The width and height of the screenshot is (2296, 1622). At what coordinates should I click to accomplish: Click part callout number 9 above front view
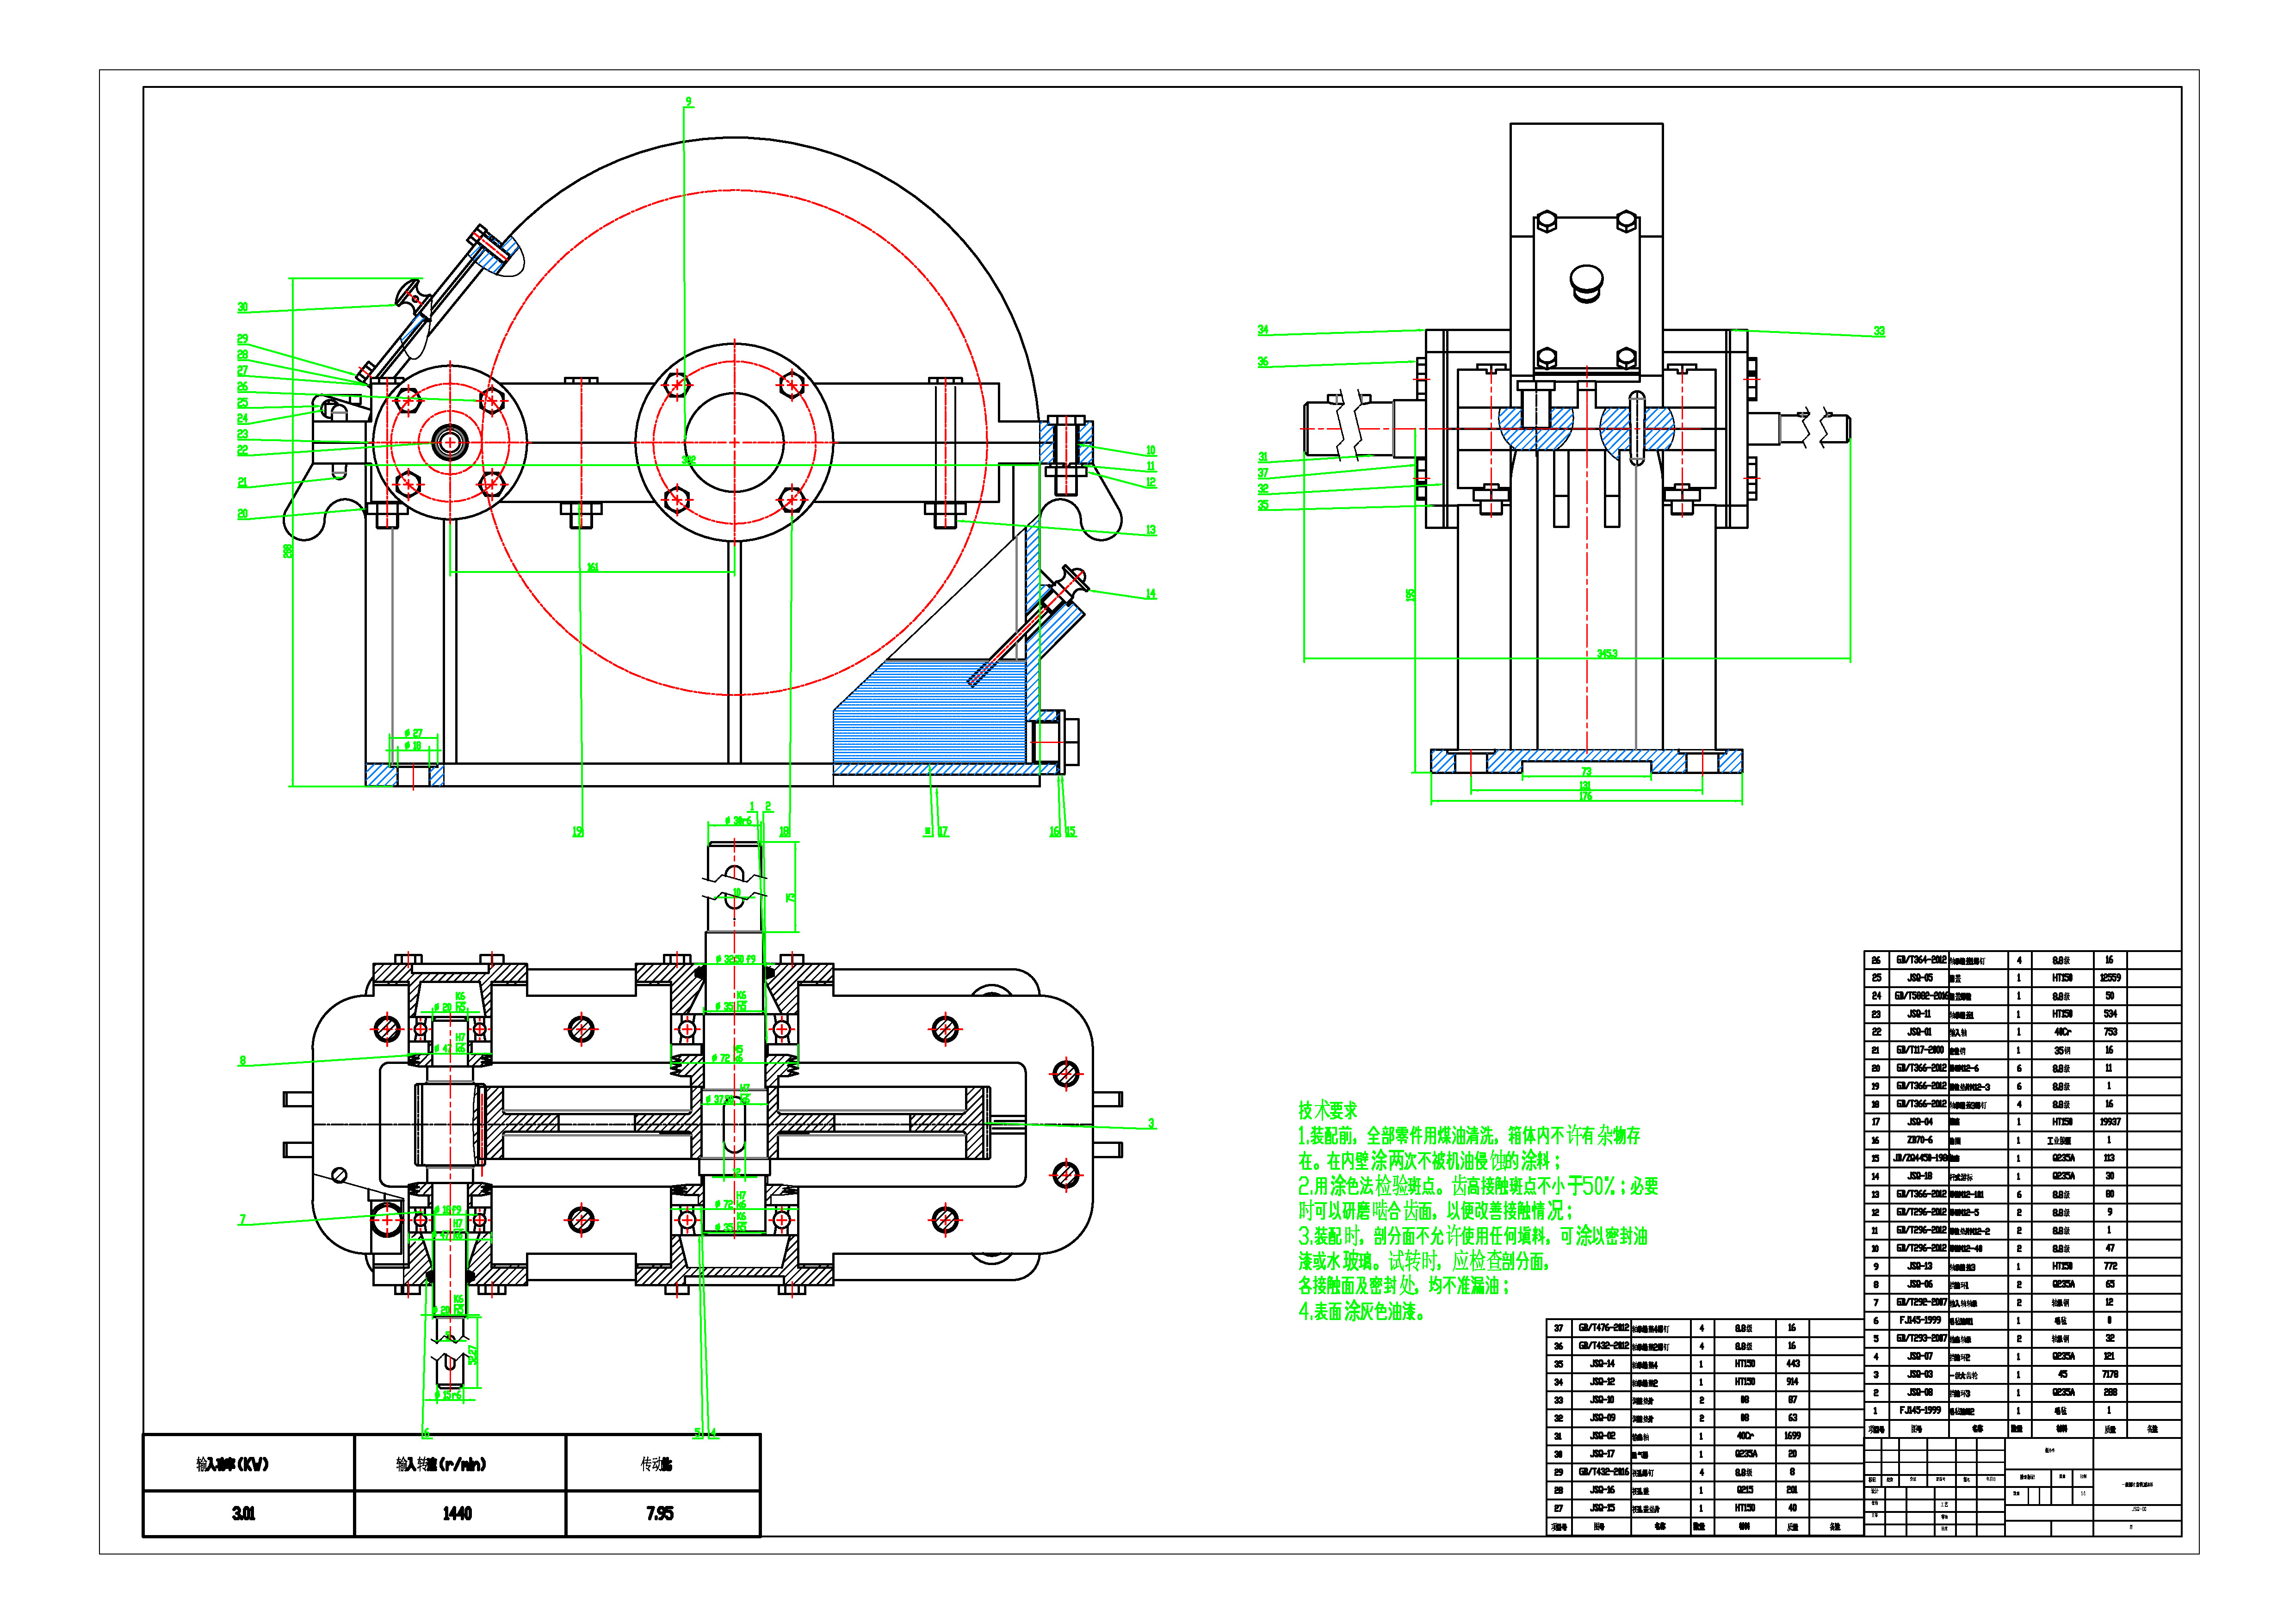[x=688, y=102]
